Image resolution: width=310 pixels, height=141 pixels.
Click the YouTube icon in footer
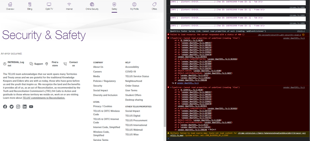coord(31,107)
